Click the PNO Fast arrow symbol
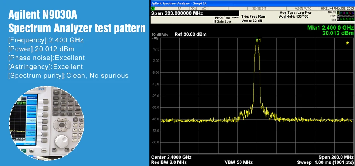The image size is (355, 166). tap(236, 18)
